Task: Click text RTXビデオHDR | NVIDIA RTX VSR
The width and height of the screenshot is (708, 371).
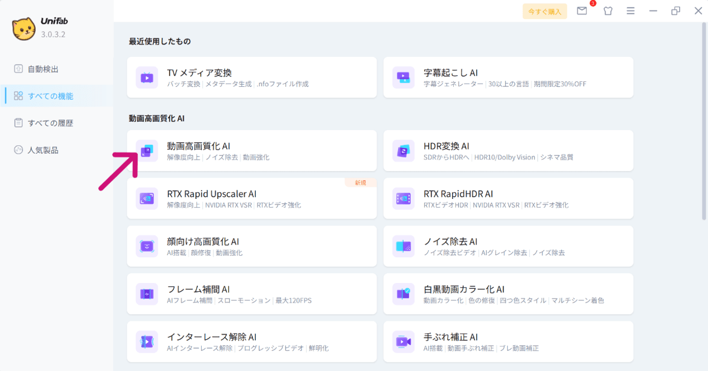Action: click(472, 206)
